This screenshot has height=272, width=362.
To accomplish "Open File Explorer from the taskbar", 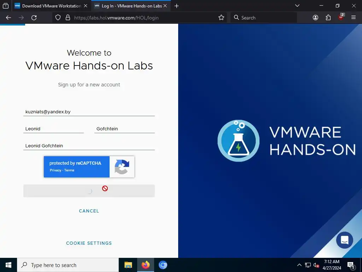I will click(x=128, y=265).
